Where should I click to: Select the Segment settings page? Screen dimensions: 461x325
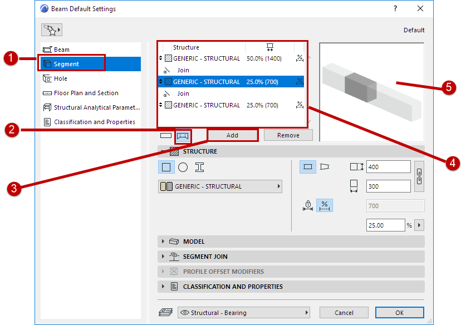91,64
